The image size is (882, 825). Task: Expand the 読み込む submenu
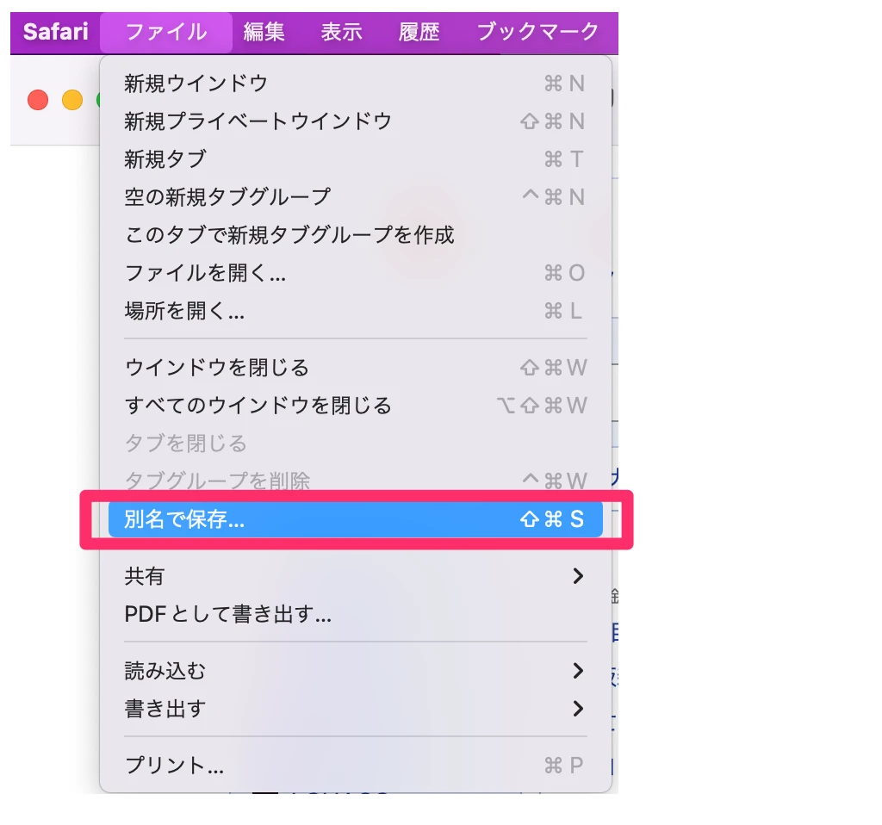tap(356, 671)
